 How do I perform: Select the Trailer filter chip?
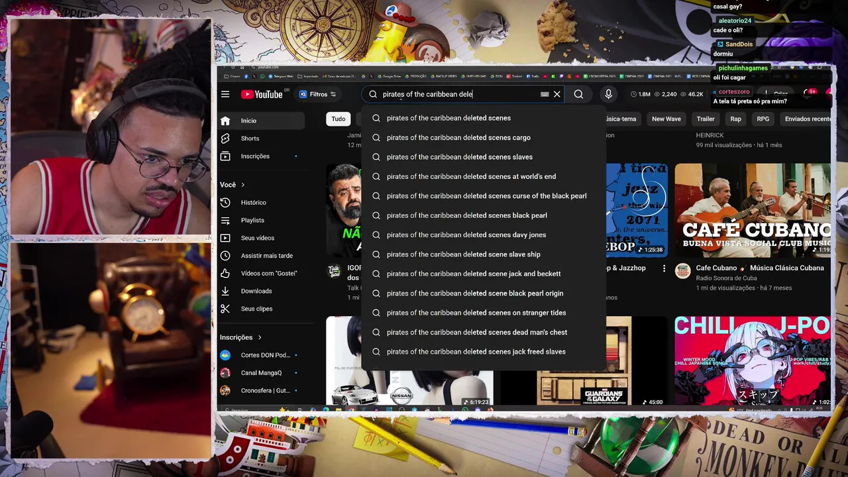706,119
